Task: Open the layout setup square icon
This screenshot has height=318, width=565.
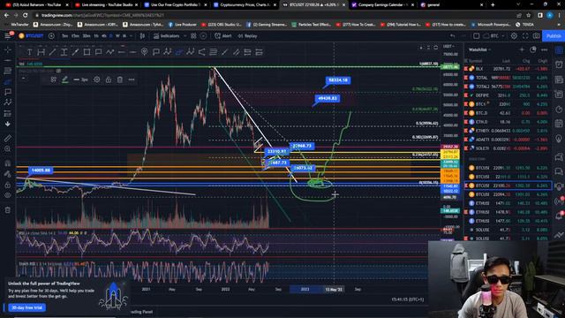Action: (476, 36)
